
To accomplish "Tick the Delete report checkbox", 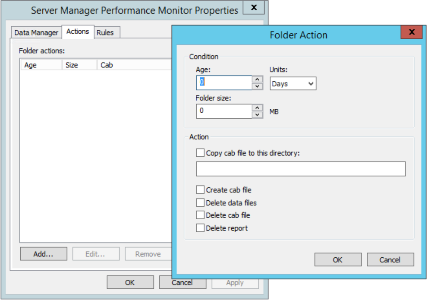I will (x=200, y=228).
